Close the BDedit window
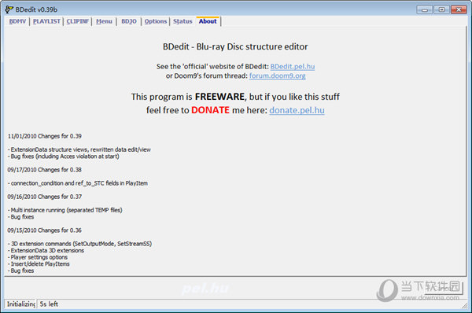The width and height of the screenshot is (472, 313). click(459, 9)
